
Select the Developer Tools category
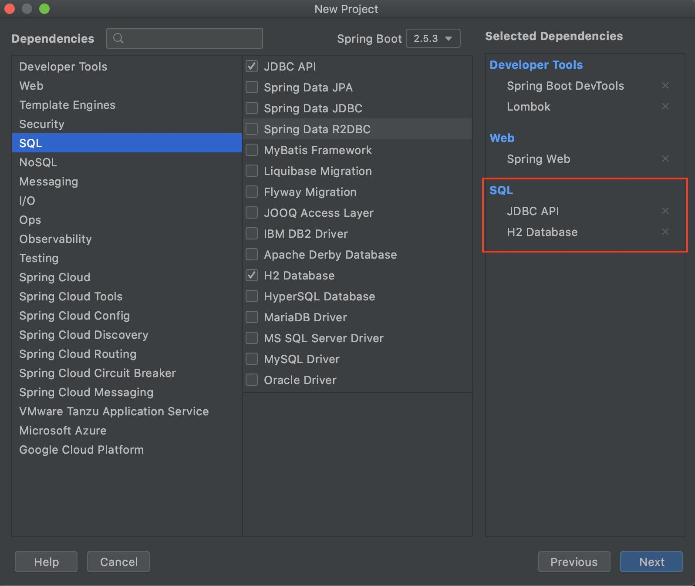(127, 66)
